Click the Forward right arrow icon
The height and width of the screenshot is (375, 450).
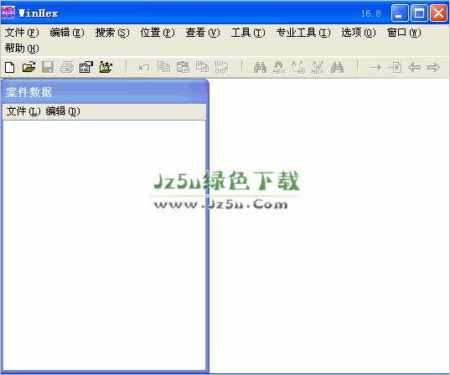click(x=433, y=68)
